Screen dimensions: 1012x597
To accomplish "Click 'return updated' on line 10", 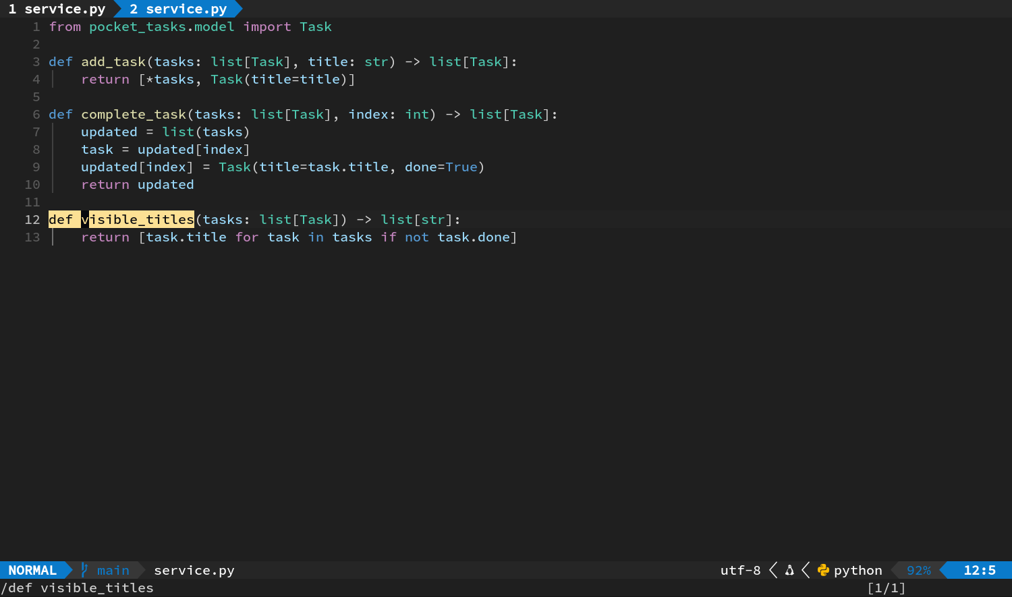I will (x=138, y=184).
